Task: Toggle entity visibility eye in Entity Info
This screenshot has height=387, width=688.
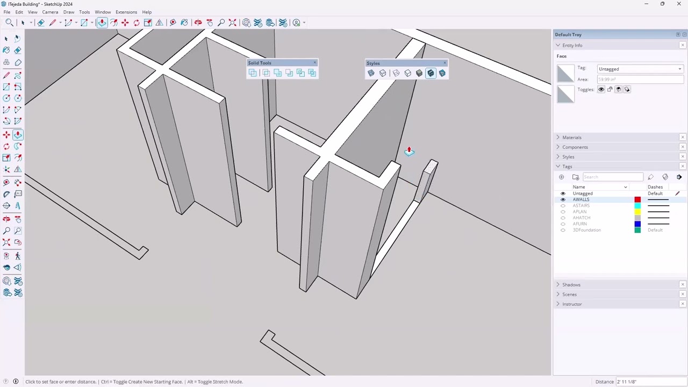Action: [601, 89]
